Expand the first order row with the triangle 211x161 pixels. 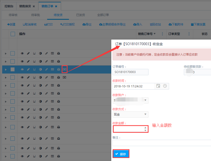5,54
